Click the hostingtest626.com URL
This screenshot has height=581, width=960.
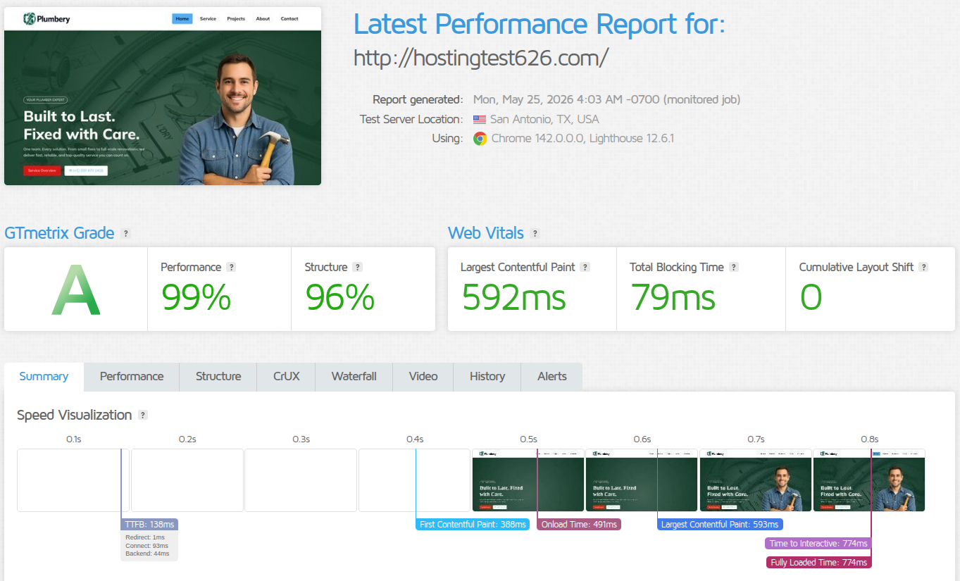(480, 58)
